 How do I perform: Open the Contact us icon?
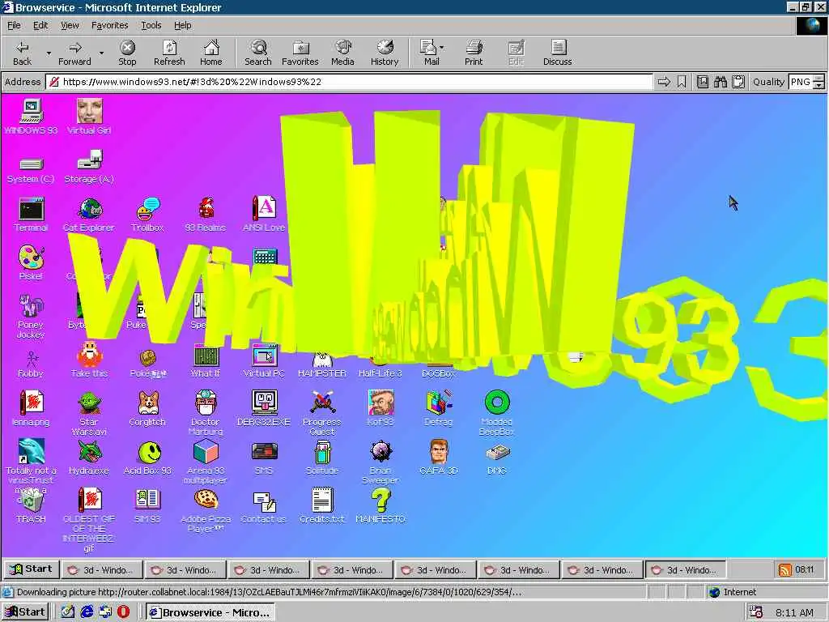point(264,507)
